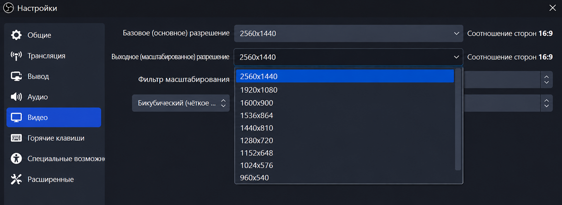The width and height of the screenshot is (562, 205).
Task: Click the keyboard icon for Горячие клавиши
Action: click(16, 138)
